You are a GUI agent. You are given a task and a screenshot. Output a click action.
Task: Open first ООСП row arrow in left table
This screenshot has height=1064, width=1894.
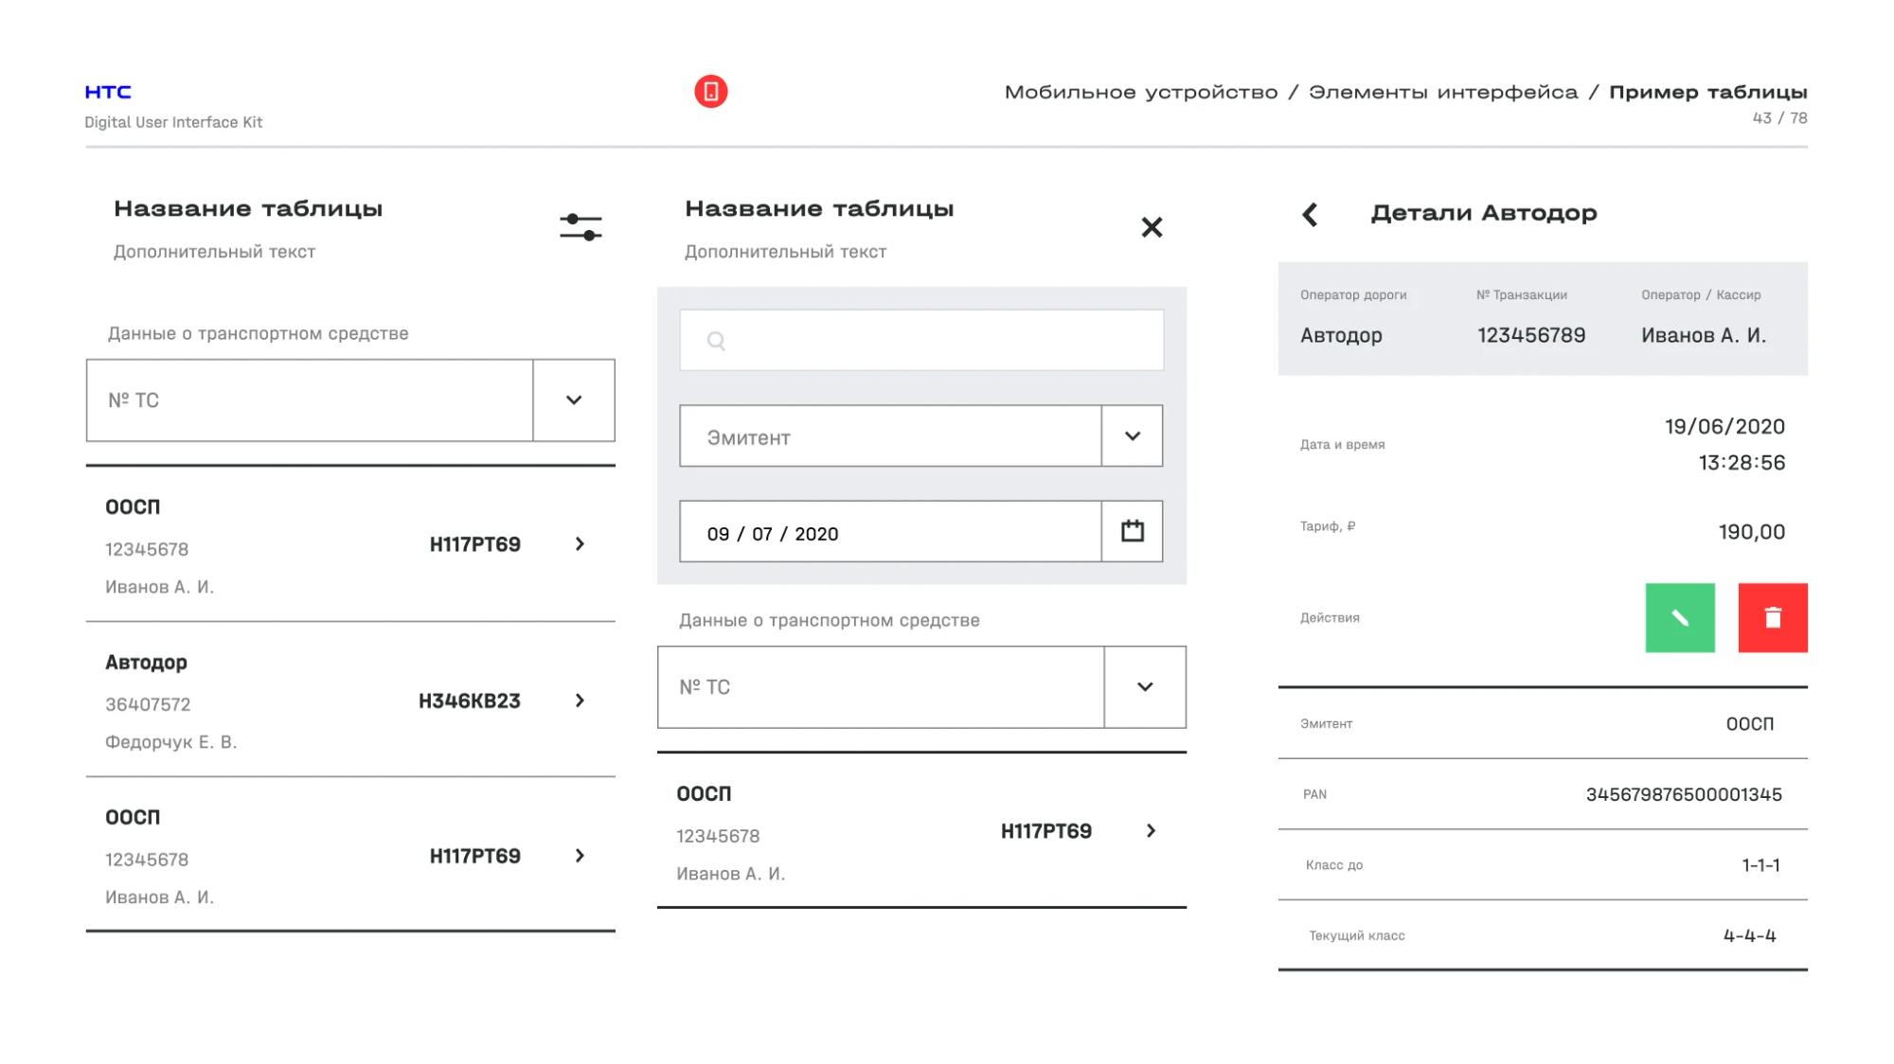coord(580,544)
